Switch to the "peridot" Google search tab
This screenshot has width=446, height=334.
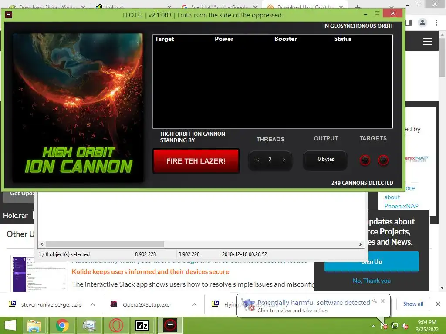[220, 7]
